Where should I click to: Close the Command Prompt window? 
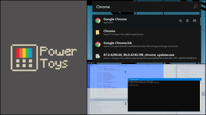tap(200, 79)
